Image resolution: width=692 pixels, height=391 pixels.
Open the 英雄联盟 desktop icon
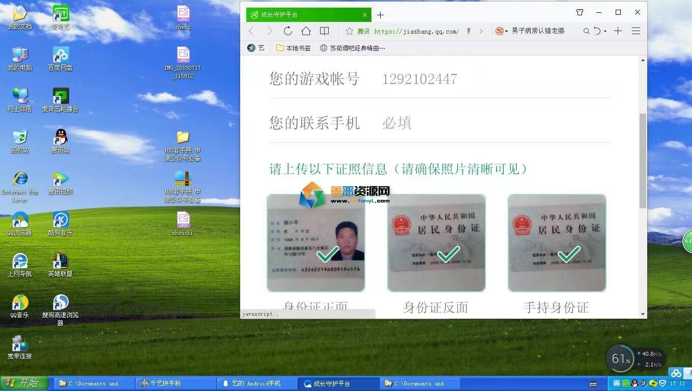tap(61, 265)
